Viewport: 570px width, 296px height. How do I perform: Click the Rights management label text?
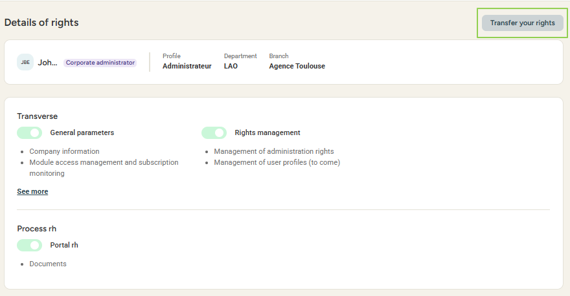[x=267, y=132]
